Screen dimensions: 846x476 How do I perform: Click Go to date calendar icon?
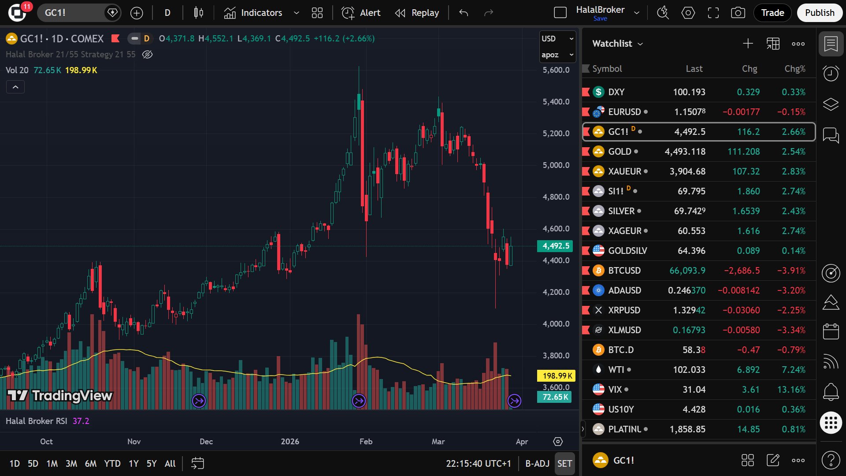pyautogui.click(x=197, y=463)
